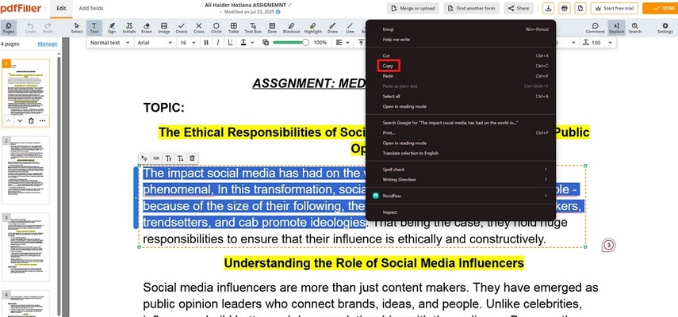The image size is (678, 317).
Task: Open the Search tool
Action: [634, 28]
